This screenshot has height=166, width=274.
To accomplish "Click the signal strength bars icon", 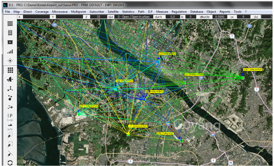I will (10, 51).
